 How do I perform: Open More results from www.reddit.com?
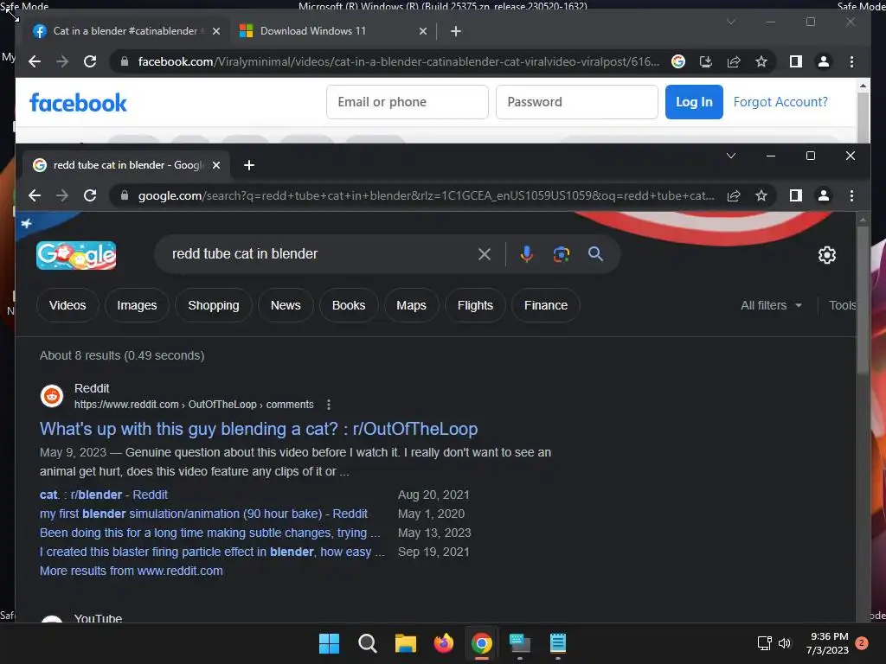132,571
